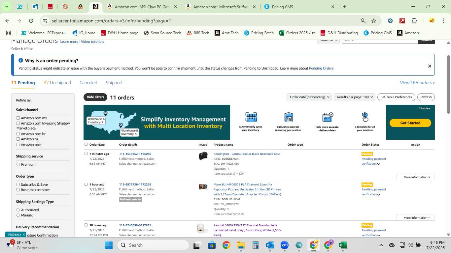Open a new browser tab

[x=345, y=7]
